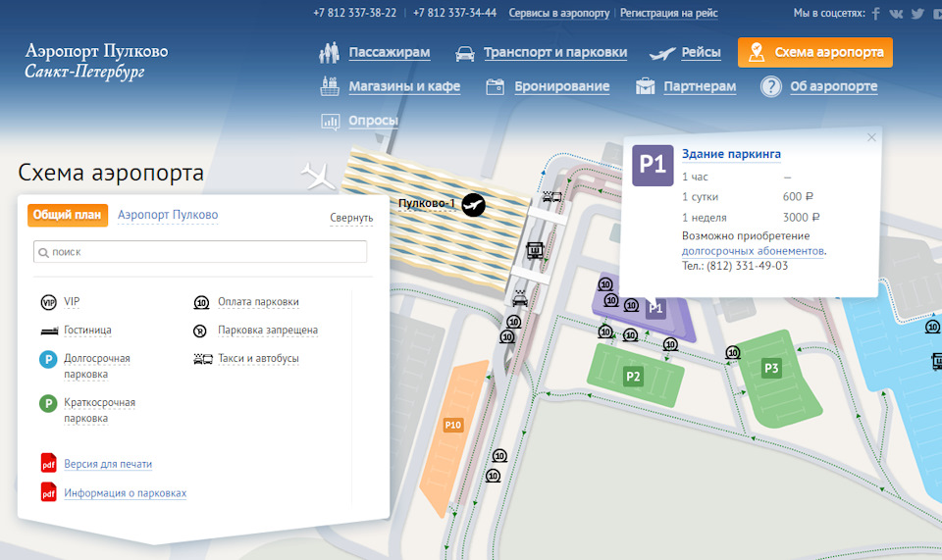Viewport: 942px width, 560px height.
Task: Select the P2 short-term parking marker
Action: (633, 376)
